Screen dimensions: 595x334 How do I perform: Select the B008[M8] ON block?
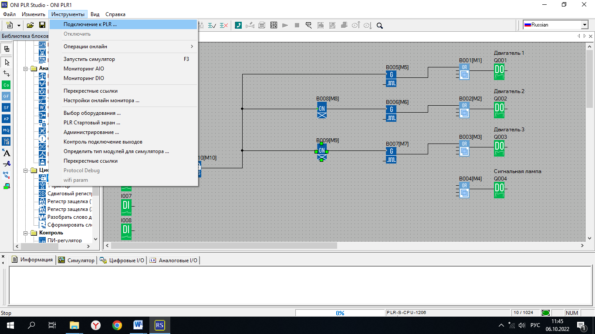tap(322, 110)
